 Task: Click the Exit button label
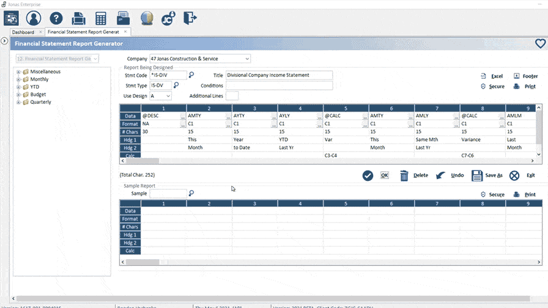(x=530, y=175)
